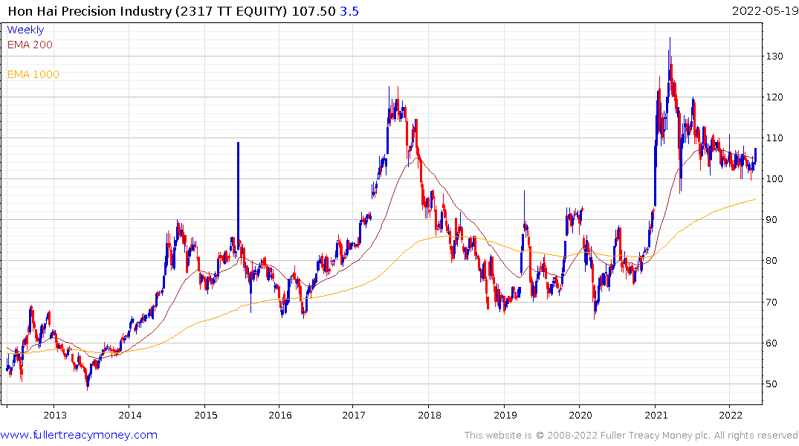This screenshot has height=446, width=799.
Task: Click the date 2022-05-19 in the header
Action: [x=765, y=11]
